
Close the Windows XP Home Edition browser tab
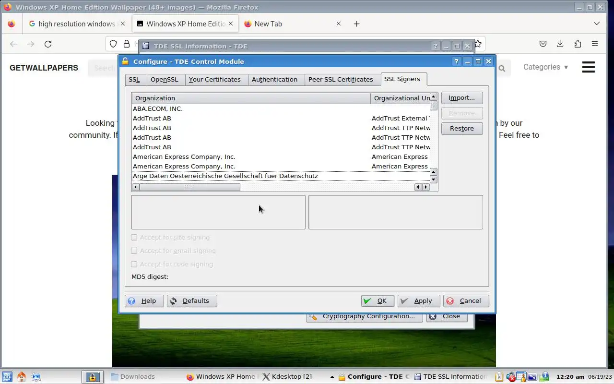(x=231, y=24)
